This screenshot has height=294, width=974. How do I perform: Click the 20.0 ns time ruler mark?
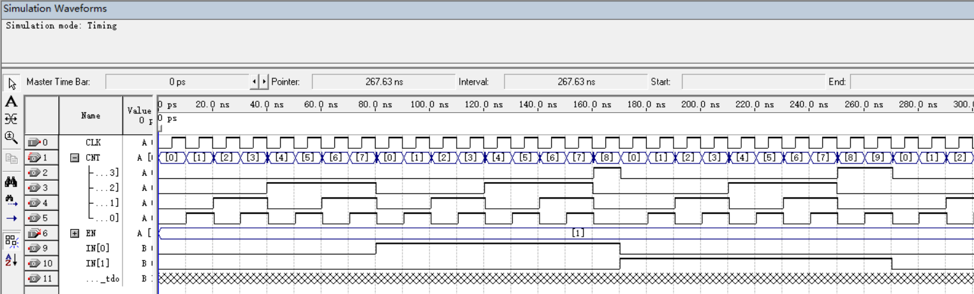pyautogui.click(x=212, y=104)
